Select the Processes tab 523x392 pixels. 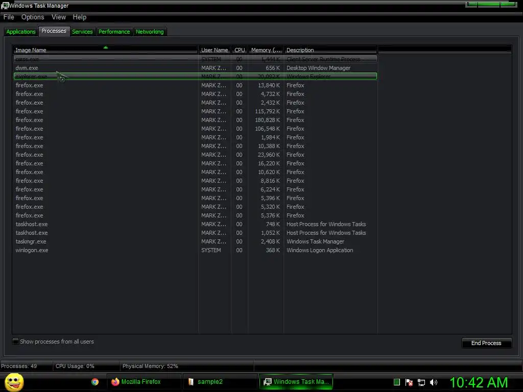coord(54,31)
